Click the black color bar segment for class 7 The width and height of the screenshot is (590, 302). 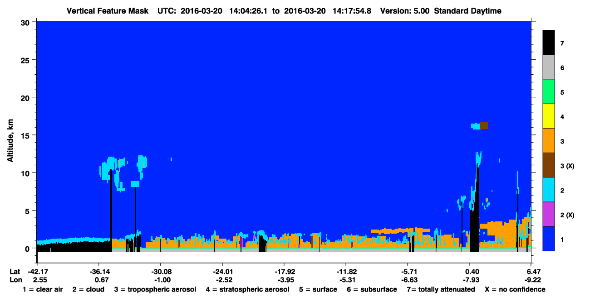click(x=549, y=43)
